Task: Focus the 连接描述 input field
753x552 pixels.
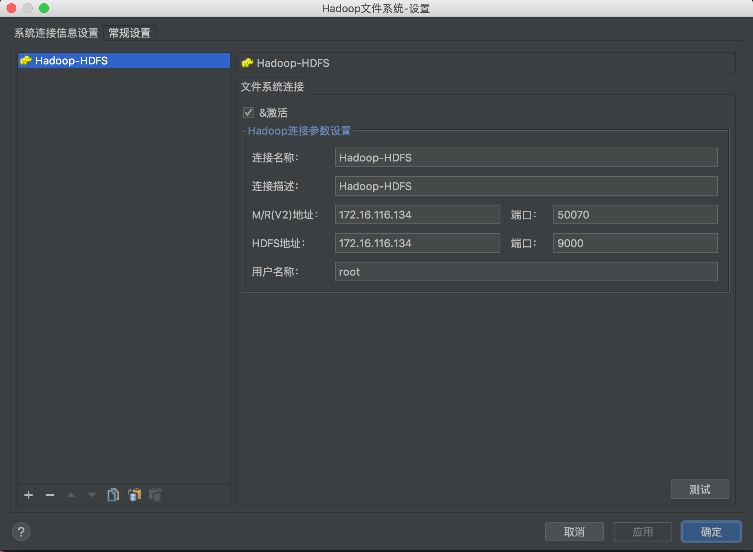Action: tap(526, 186)
